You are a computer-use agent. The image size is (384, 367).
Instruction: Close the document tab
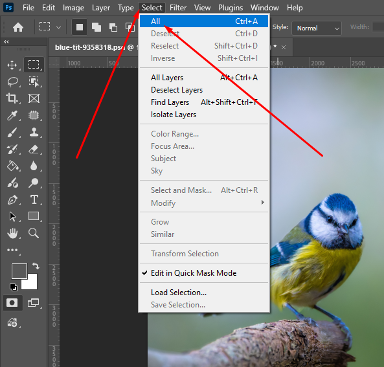coord(284,47)
